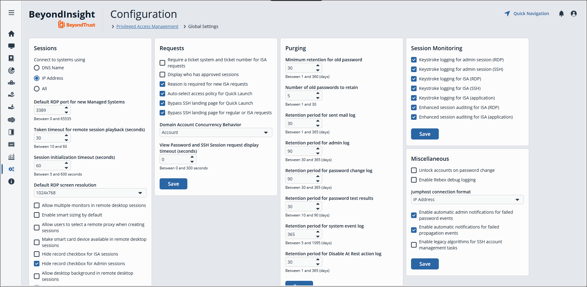This screenshot has height=287, width=587.
Task: Check Hide record checkbox for ISA sessions
Action: pyautogui.click(x=37, y=254)
